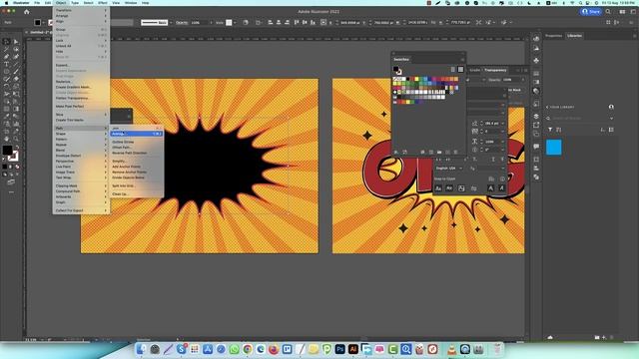
Task: Select the blue swatch in the Libraries panel
Action: tap(554, 147)
